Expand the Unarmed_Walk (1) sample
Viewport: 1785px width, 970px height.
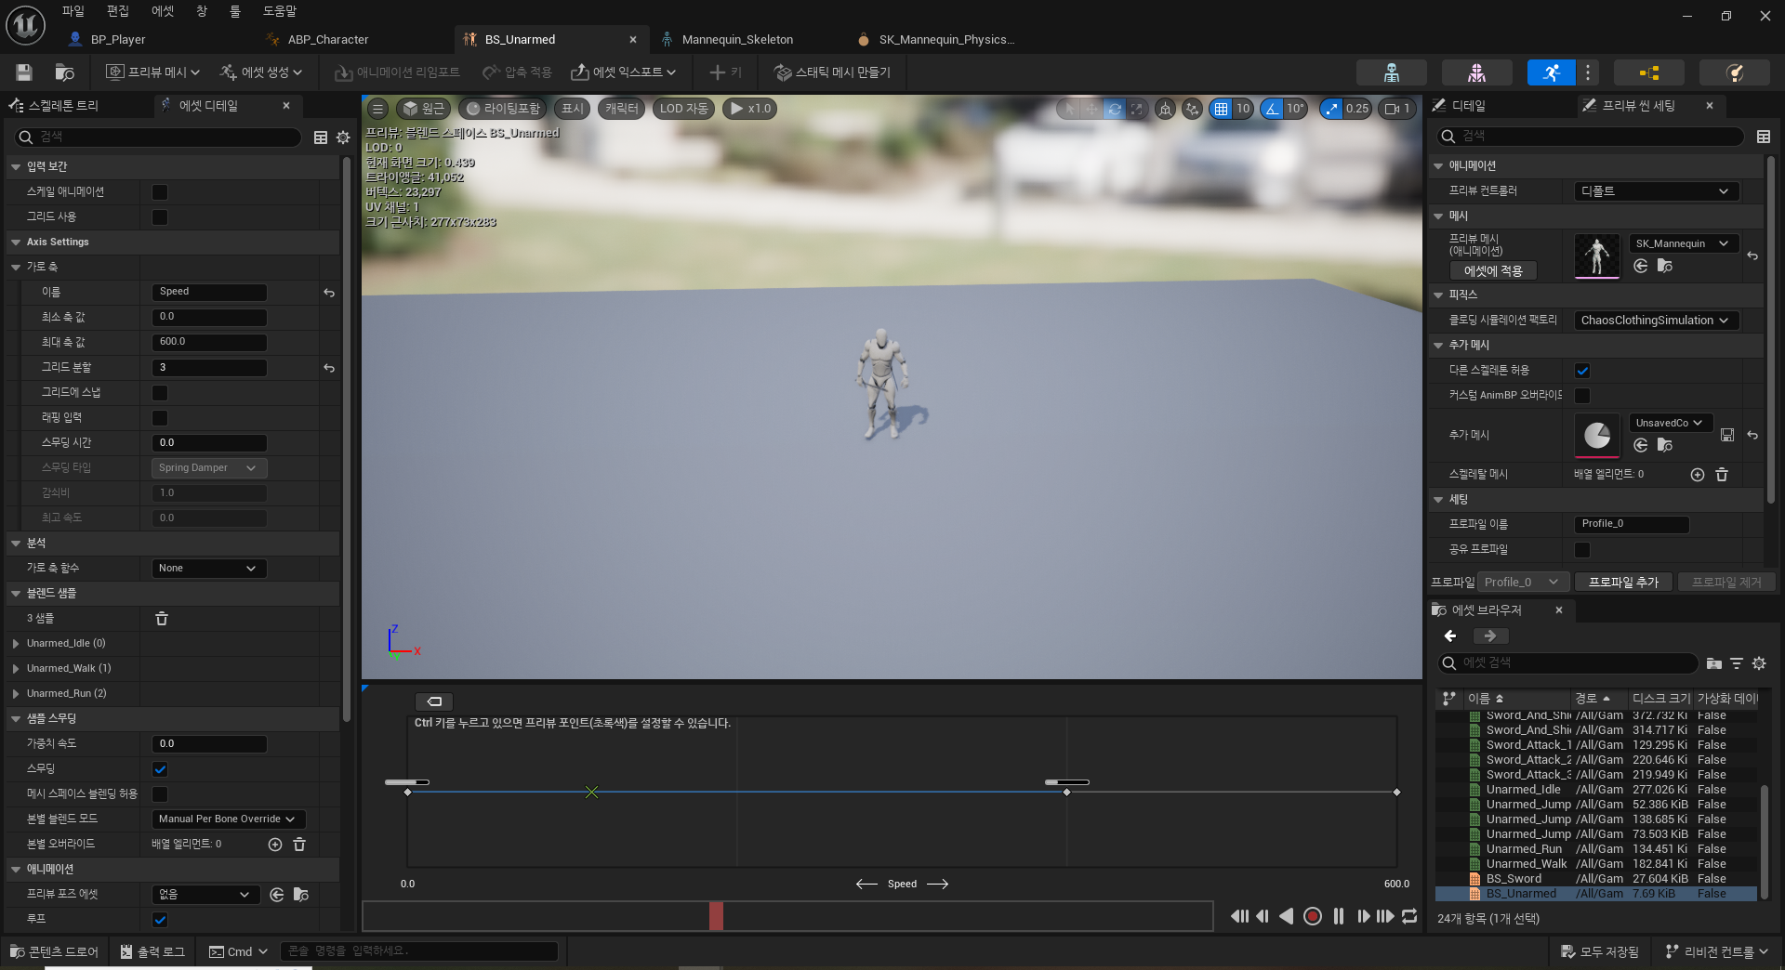(x=16, y=669)
